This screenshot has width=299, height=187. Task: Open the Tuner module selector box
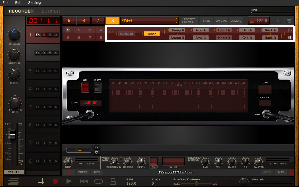tap(79, 150)
